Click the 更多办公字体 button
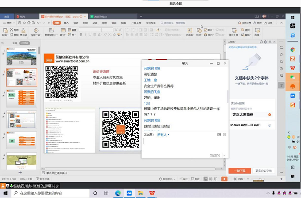This screenshot has width=301, height=198. pyautogui.click(x=263, y=171)
